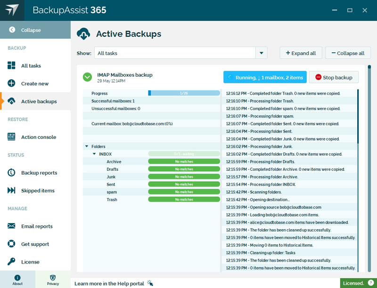This screenshot has height=288, width=377.
Task: Click log entry alice@cloudtobase.com items have been downloaded
Action: [289, 222]
